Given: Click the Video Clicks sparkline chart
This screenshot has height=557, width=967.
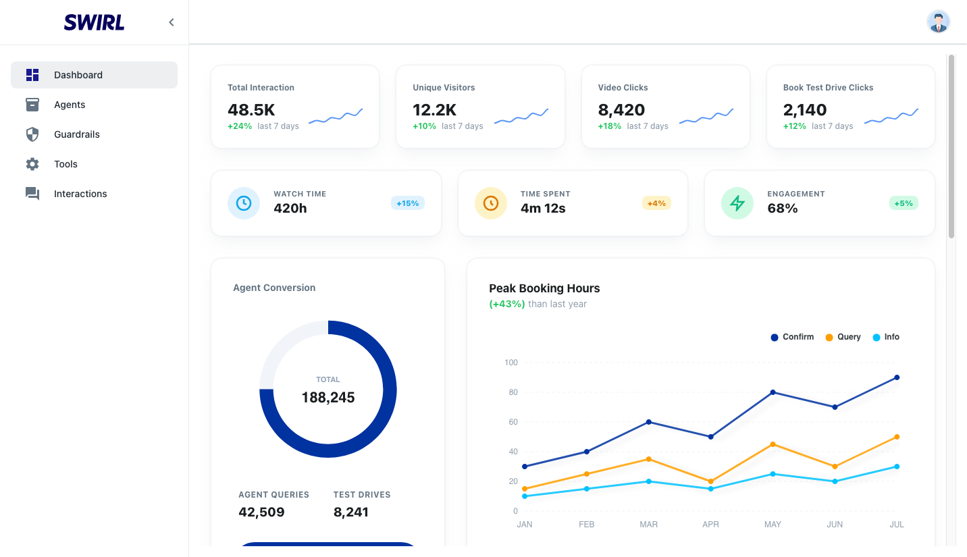Looking at the screenshot, I should (706, 116).
